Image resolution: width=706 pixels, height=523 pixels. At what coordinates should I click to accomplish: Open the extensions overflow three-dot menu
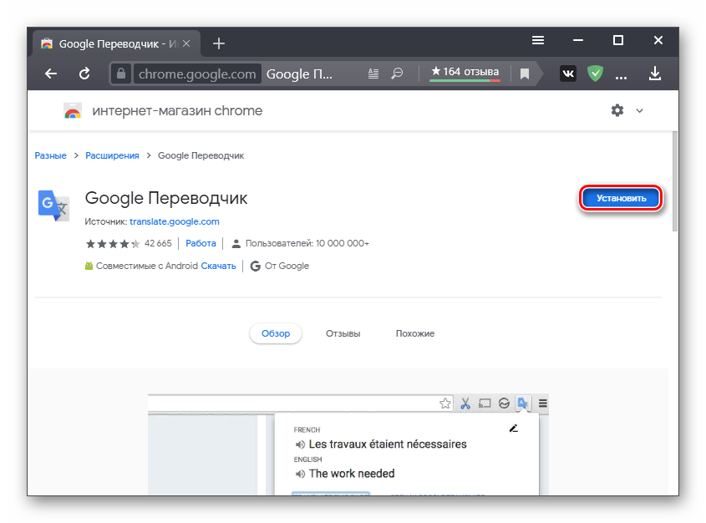click(x=621, y=74)
